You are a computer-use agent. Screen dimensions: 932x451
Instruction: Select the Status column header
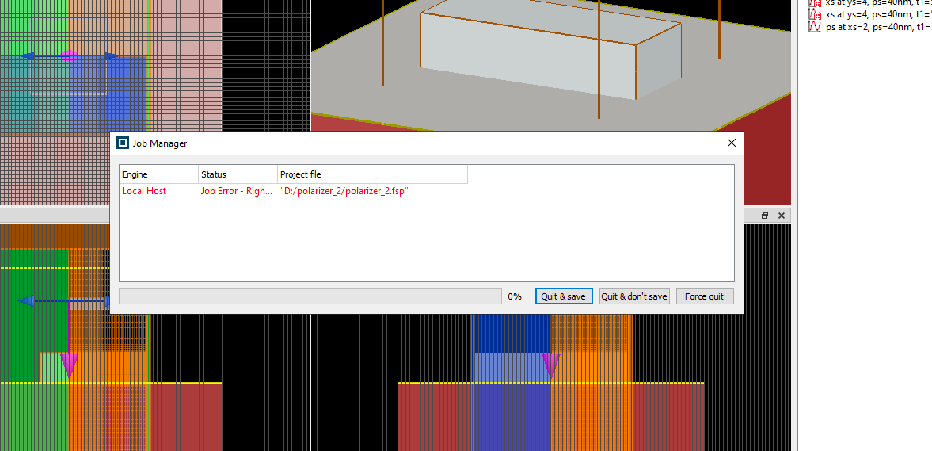point(238,174)
